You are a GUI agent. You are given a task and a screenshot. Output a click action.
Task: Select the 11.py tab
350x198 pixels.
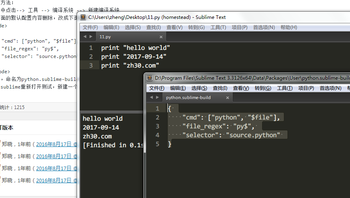coord(131,37)
